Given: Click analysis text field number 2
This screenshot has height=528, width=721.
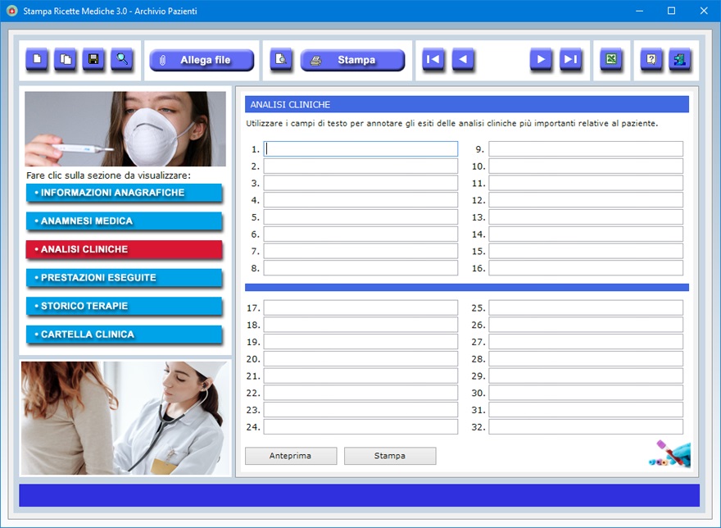Looking at the screenshot, I should [x=360, y=166].
